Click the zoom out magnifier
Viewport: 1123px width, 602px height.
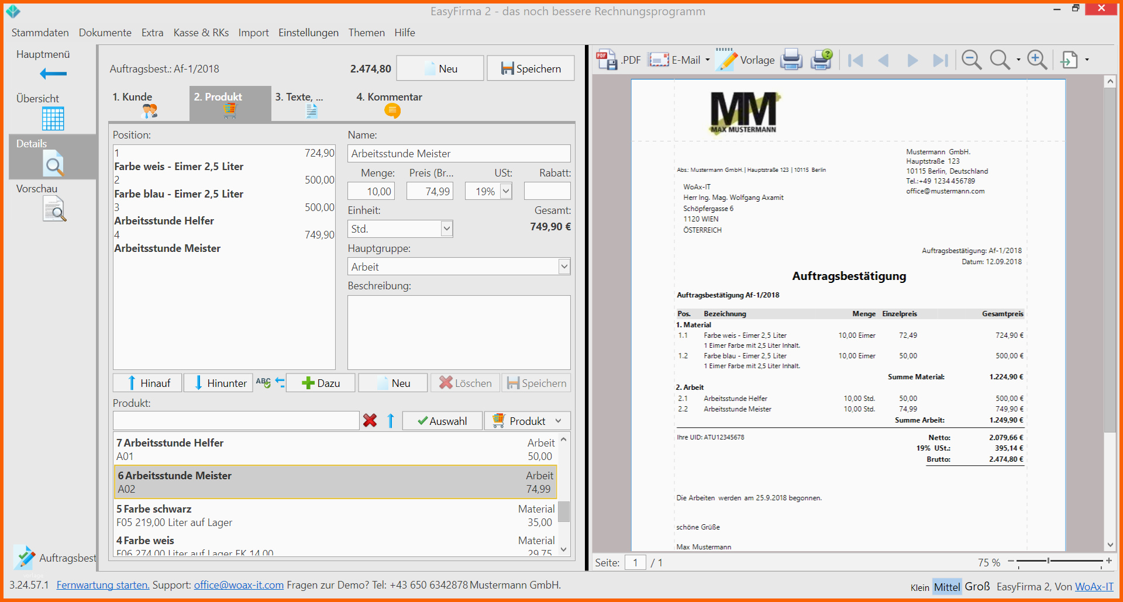[972, 60]
